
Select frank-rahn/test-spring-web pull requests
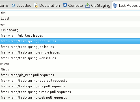pyautogui.click(x=70, y=97)
